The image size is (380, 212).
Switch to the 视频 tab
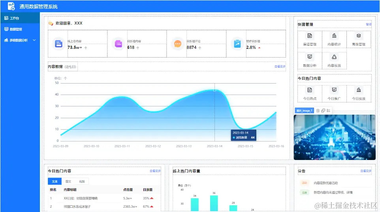[82, 181]
